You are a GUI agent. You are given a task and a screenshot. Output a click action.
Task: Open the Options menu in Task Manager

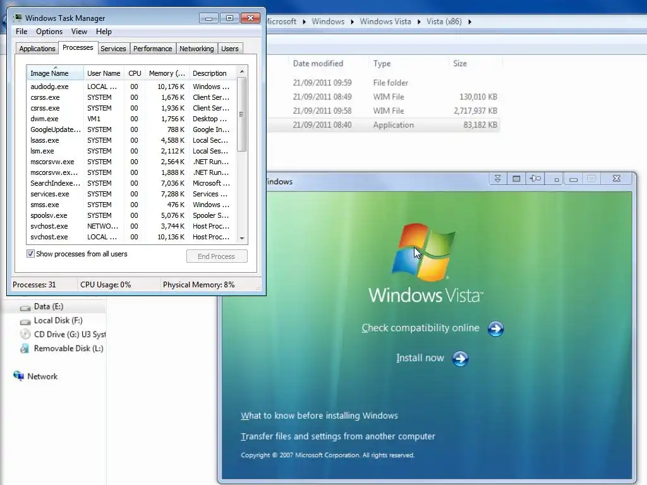pos(49,32)
